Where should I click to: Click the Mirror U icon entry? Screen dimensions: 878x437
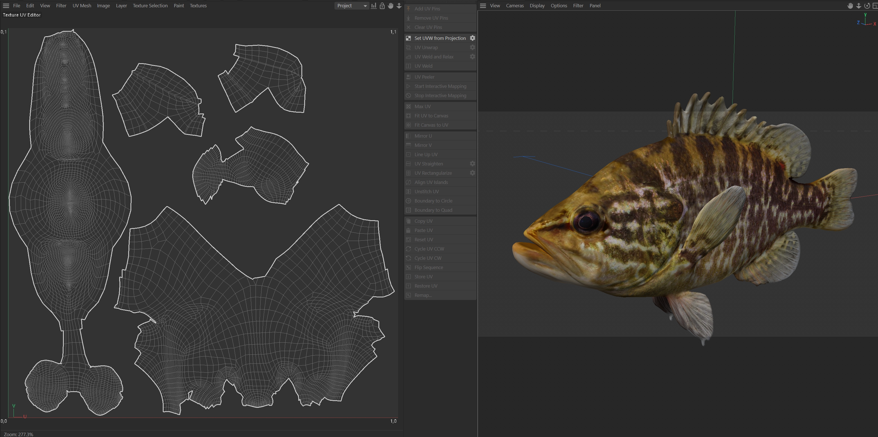tap(408, 136)
